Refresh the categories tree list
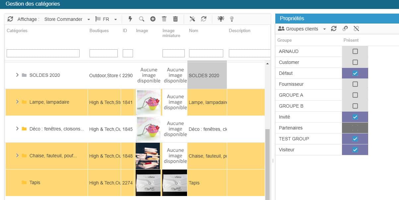The width and height of the screenshot is (399, 200). pyautogui.click(x=10, y=19)
